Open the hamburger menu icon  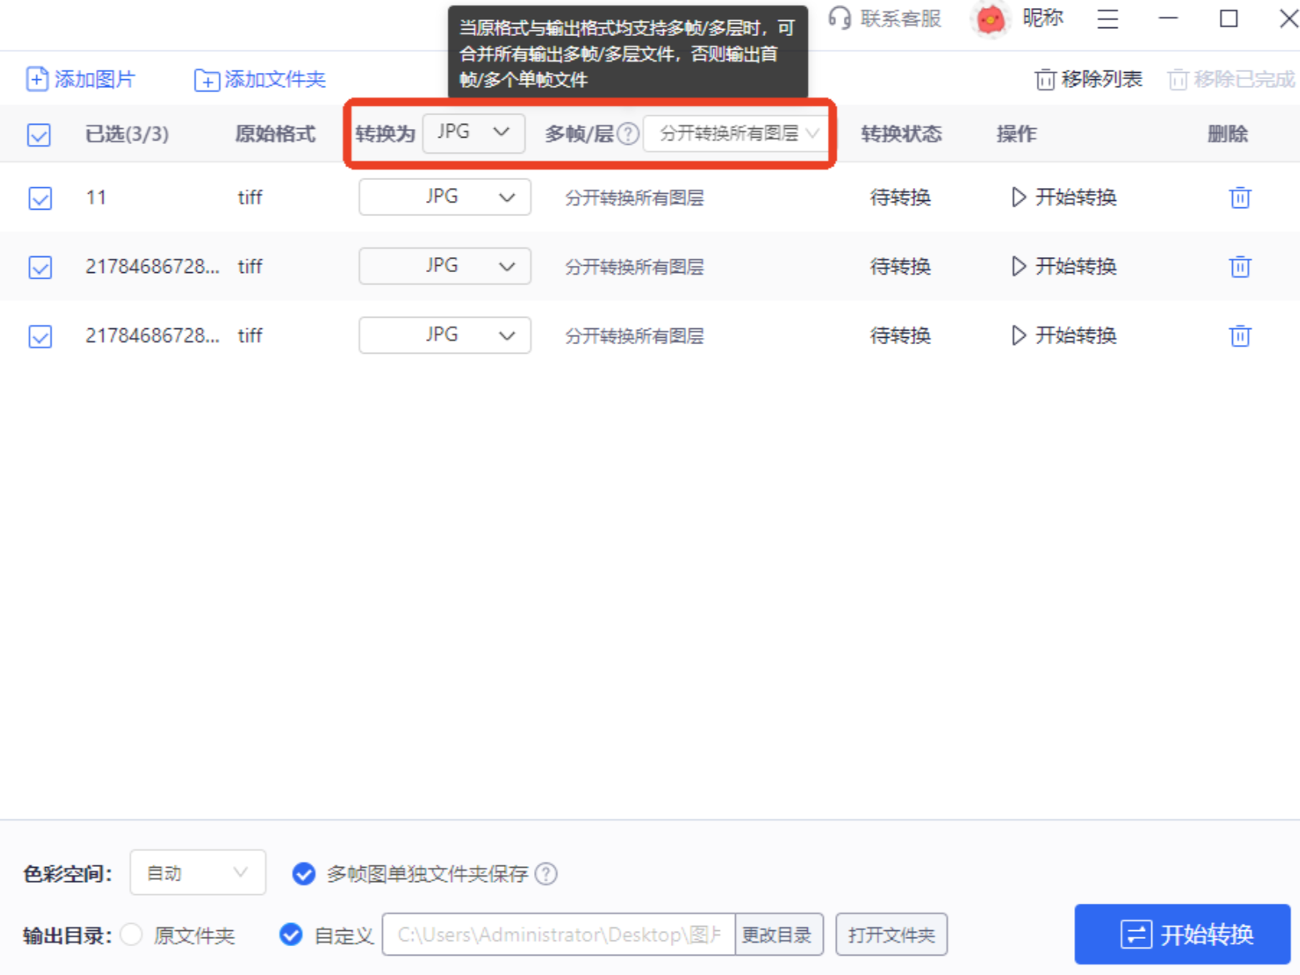1108,18
